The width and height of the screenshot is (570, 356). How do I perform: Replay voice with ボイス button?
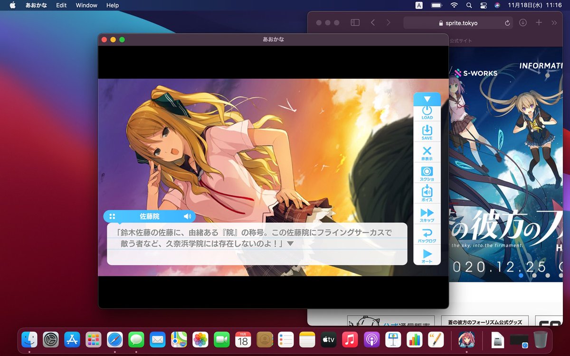click(x=427, y=194)
